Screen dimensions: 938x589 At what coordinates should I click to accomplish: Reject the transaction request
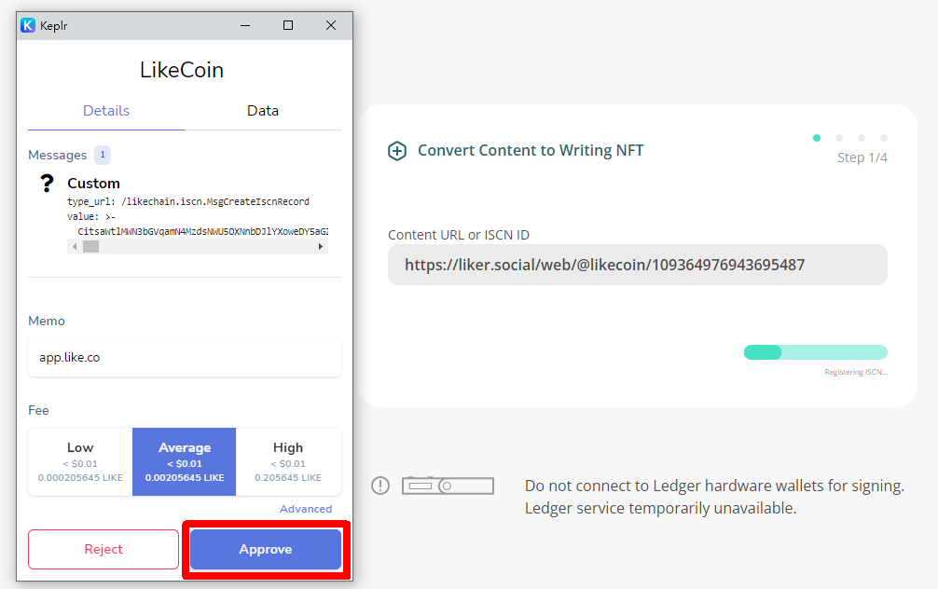103,549
